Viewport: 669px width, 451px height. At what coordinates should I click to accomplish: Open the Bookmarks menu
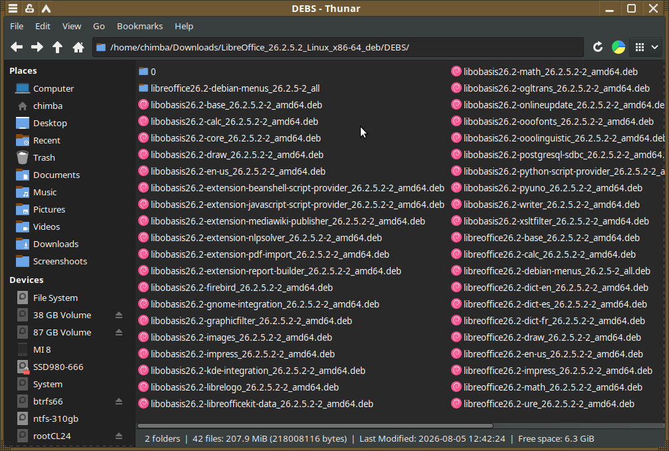click(x=140, y=26)
